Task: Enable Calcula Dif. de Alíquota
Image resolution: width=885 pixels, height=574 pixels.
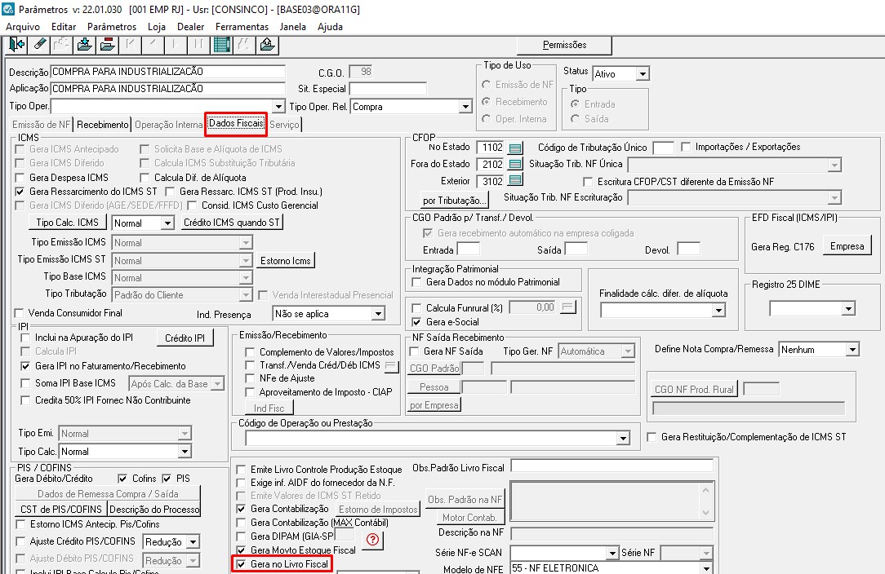Action: coord(145,178)
